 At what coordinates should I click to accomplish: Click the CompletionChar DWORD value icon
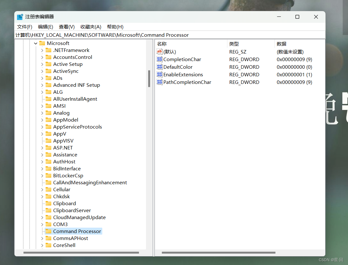(x=159, y=59)
